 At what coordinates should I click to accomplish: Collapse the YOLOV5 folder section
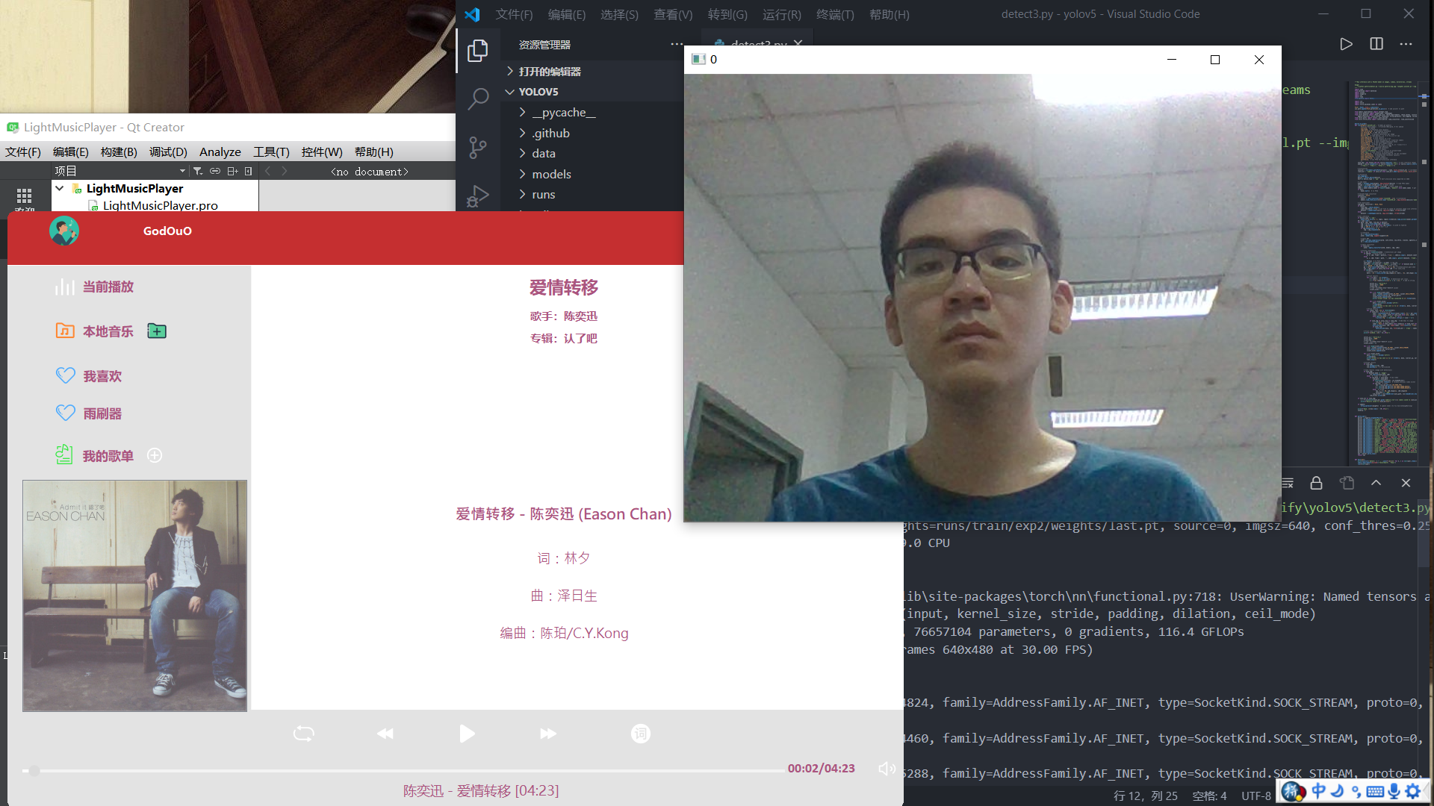[538, 92]
